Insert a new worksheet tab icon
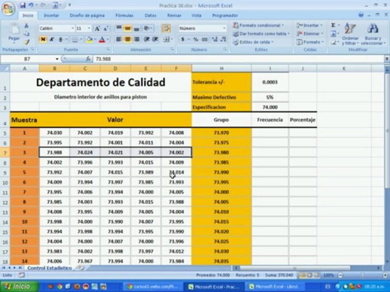 click(x=81, y=268)
